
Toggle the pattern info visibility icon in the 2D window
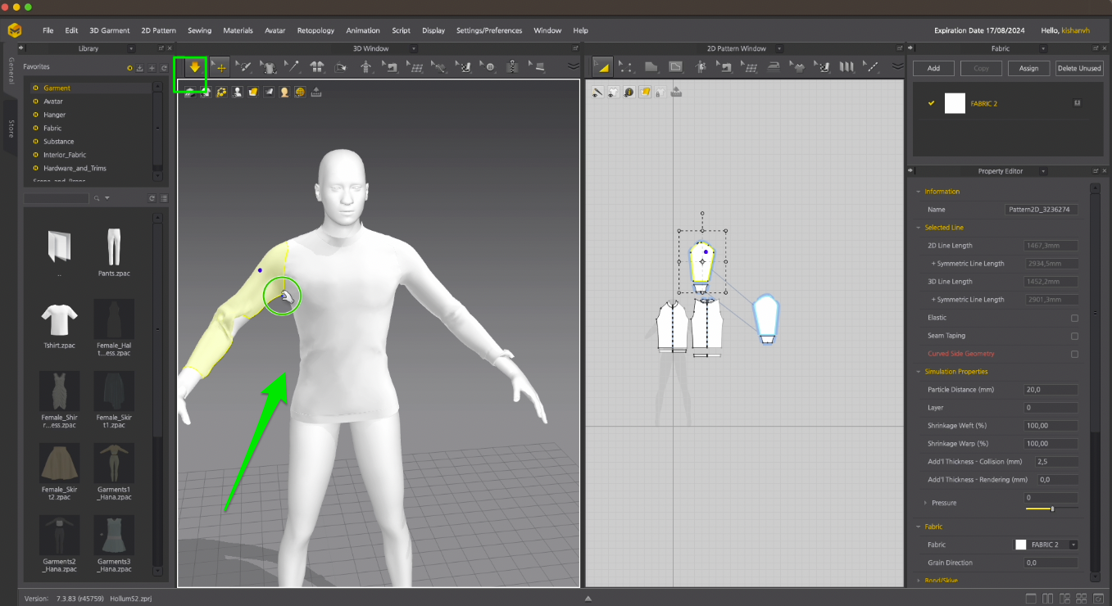click(629, 92)
